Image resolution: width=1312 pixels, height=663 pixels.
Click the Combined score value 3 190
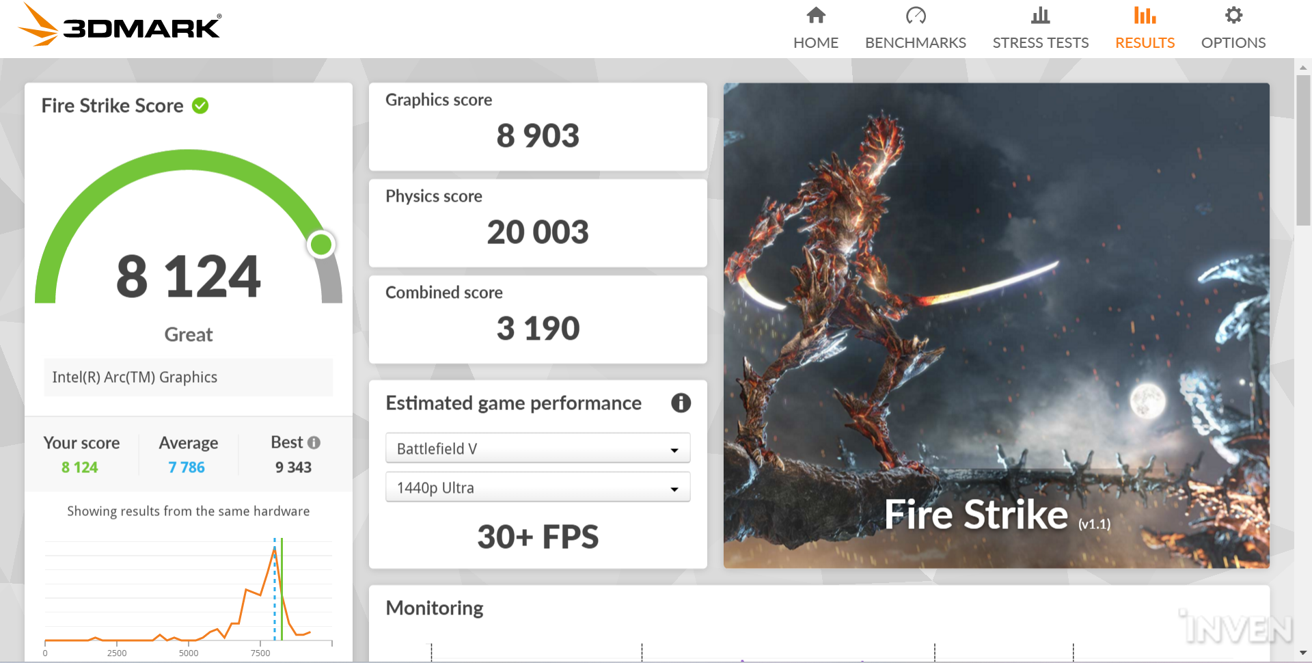click(x=538, y=328)
